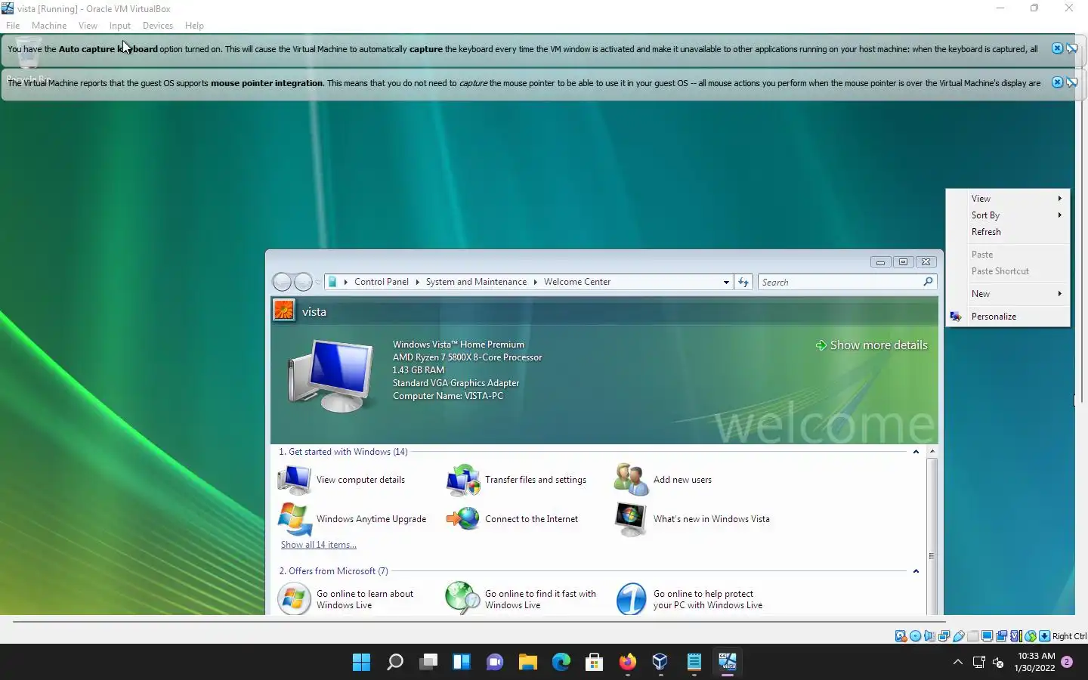Image resolution: width=1088 pixels, height=680 pixels.
Task: Dismiss the Auto capture keyboard notification
Action: [1057, 48]
